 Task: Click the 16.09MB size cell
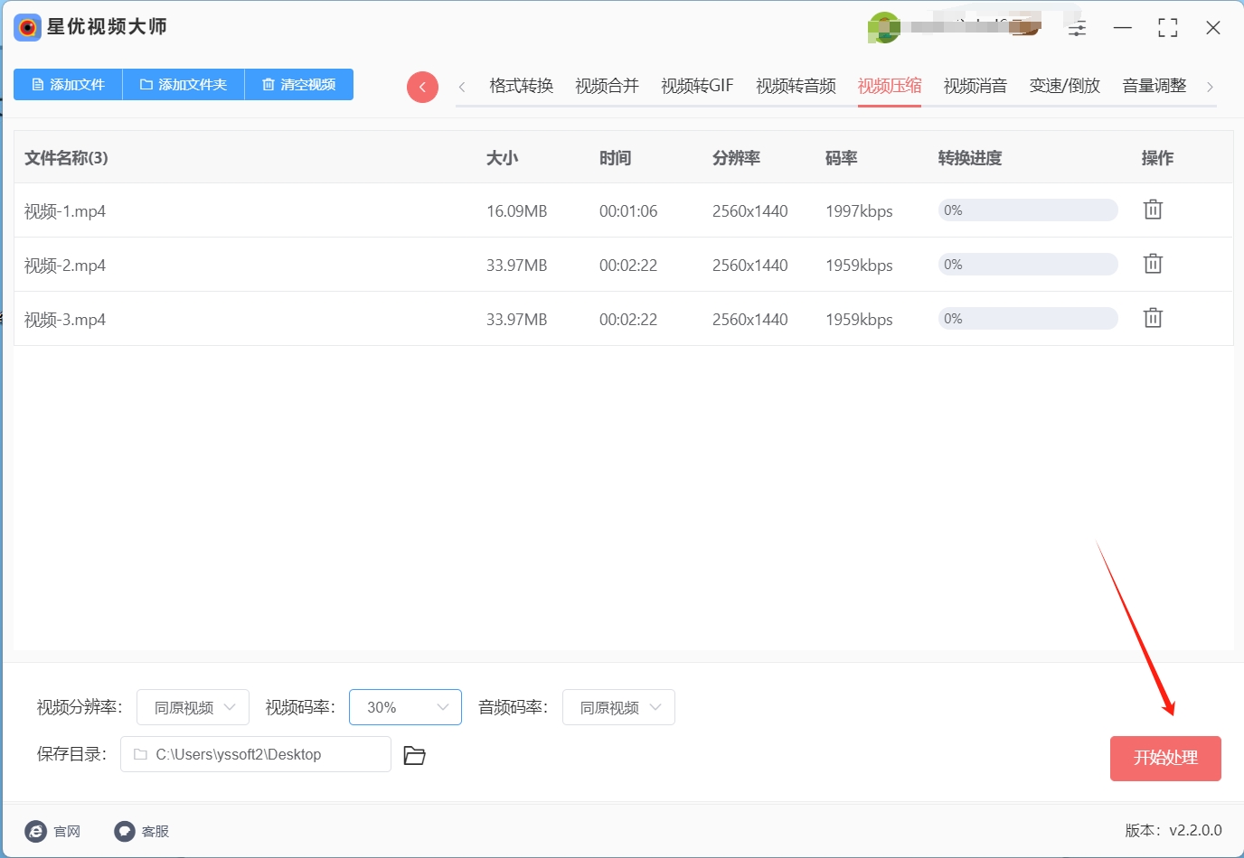[517, 211]
